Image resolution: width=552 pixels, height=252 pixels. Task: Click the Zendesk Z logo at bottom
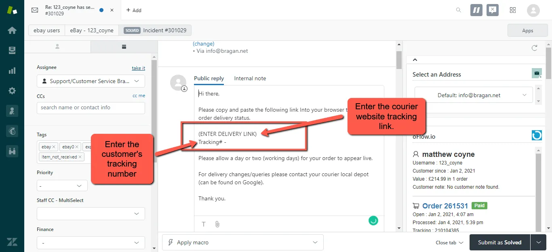12,242
